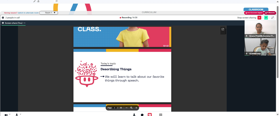Open Screen share three-dots menu
The width and height of the screenshot is (279, 116).
(24, 23)
